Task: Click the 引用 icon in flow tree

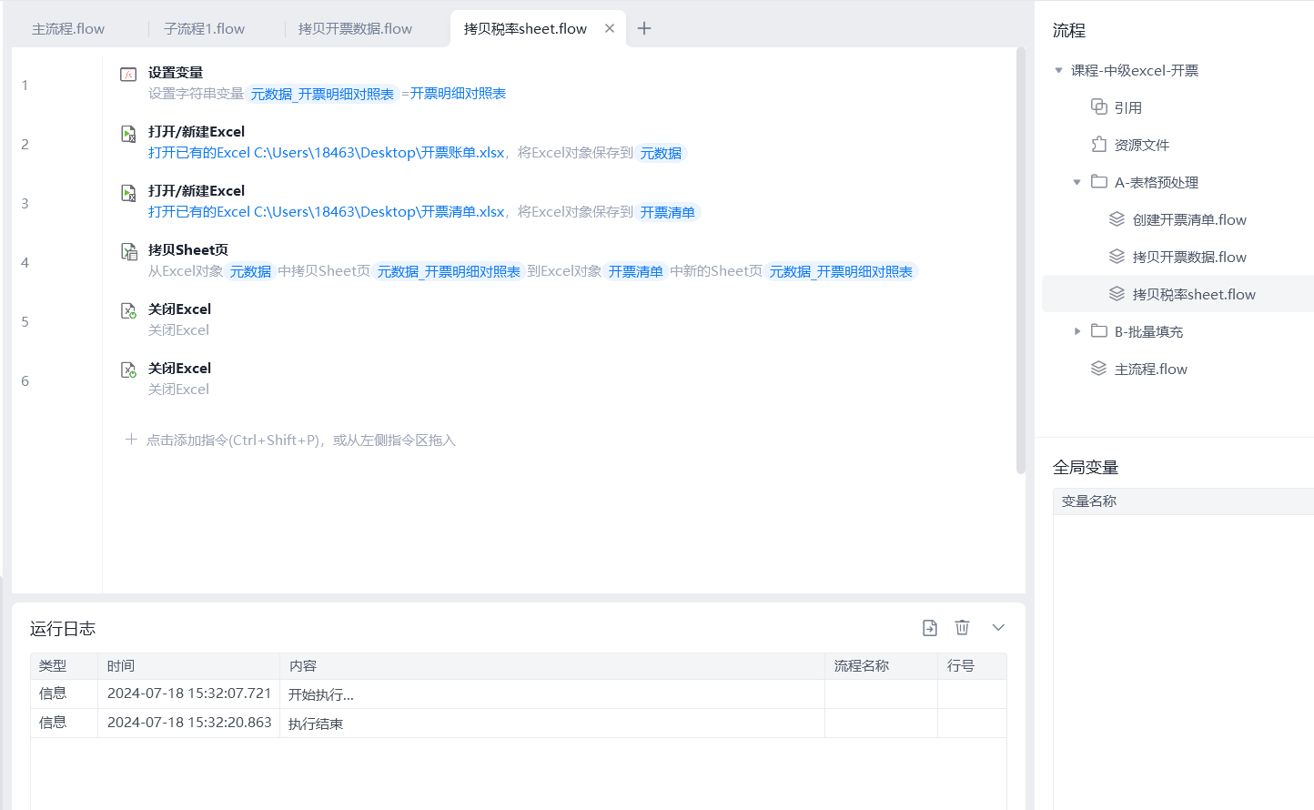Action: pyautogui.click(x=1099, y=107)
